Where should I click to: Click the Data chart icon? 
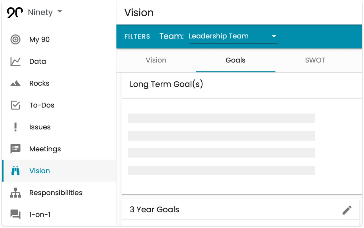click(x=15, y=61)
